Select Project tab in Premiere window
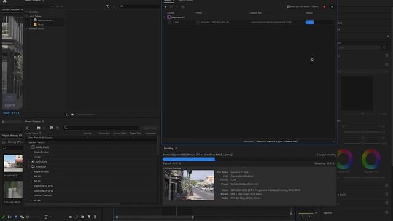Image resolution: width=393 pixels, height=221 pixels. pyautogui.click(x=12, y=136)
